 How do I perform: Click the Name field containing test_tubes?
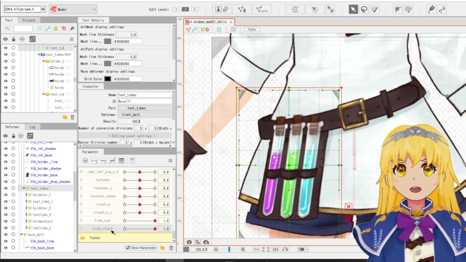pyautogui.click(x=145, y=95)
